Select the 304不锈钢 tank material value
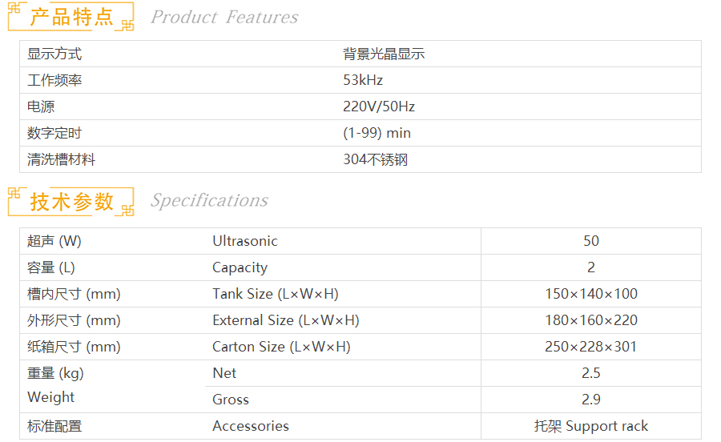 coord(375,159)
